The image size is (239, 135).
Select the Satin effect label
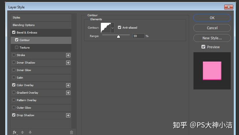20,78
